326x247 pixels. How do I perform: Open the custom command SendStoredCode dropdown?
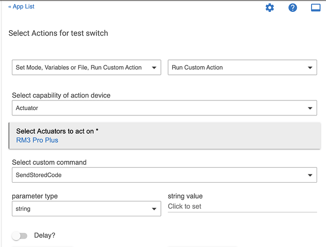pyautogui.click(x=158, y=175)
